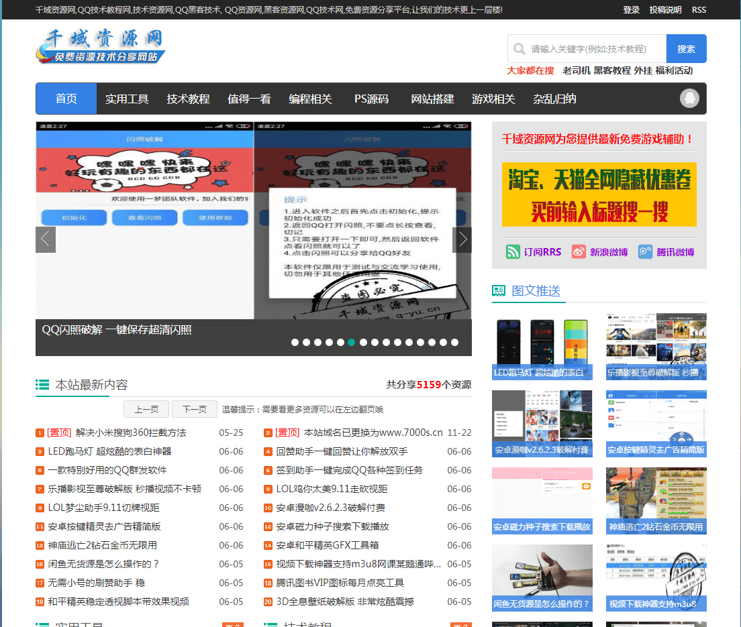Open the PS源码 menu item
741x627 pixels.
tap(371, 99)
